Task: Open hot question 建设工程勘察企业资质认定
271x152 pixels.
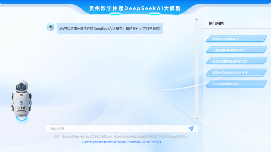Action: pyautogui.click(x=237, y=61)
